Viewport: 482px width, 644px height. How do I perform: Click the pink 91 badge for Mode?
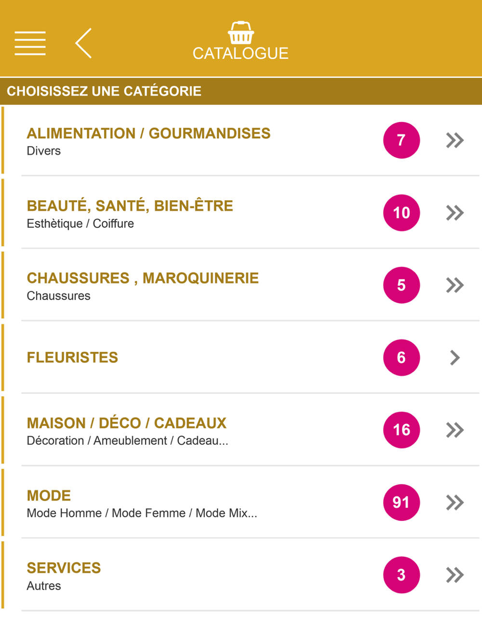click(402, 502)
